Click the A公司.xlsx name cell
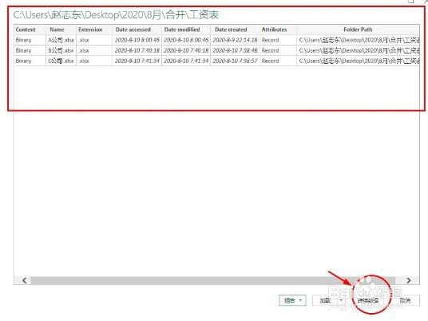 [x=61, y=40]
